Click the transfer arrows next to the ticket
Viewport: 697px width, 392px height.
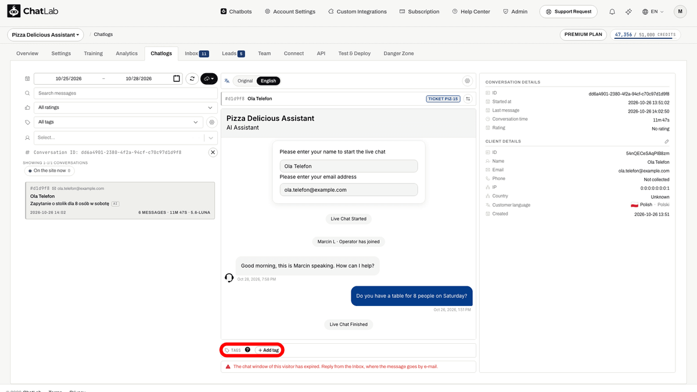(468, 99)
